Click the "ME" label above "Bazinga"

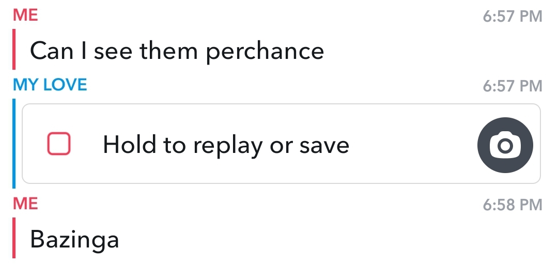click(x=25, y=204)
